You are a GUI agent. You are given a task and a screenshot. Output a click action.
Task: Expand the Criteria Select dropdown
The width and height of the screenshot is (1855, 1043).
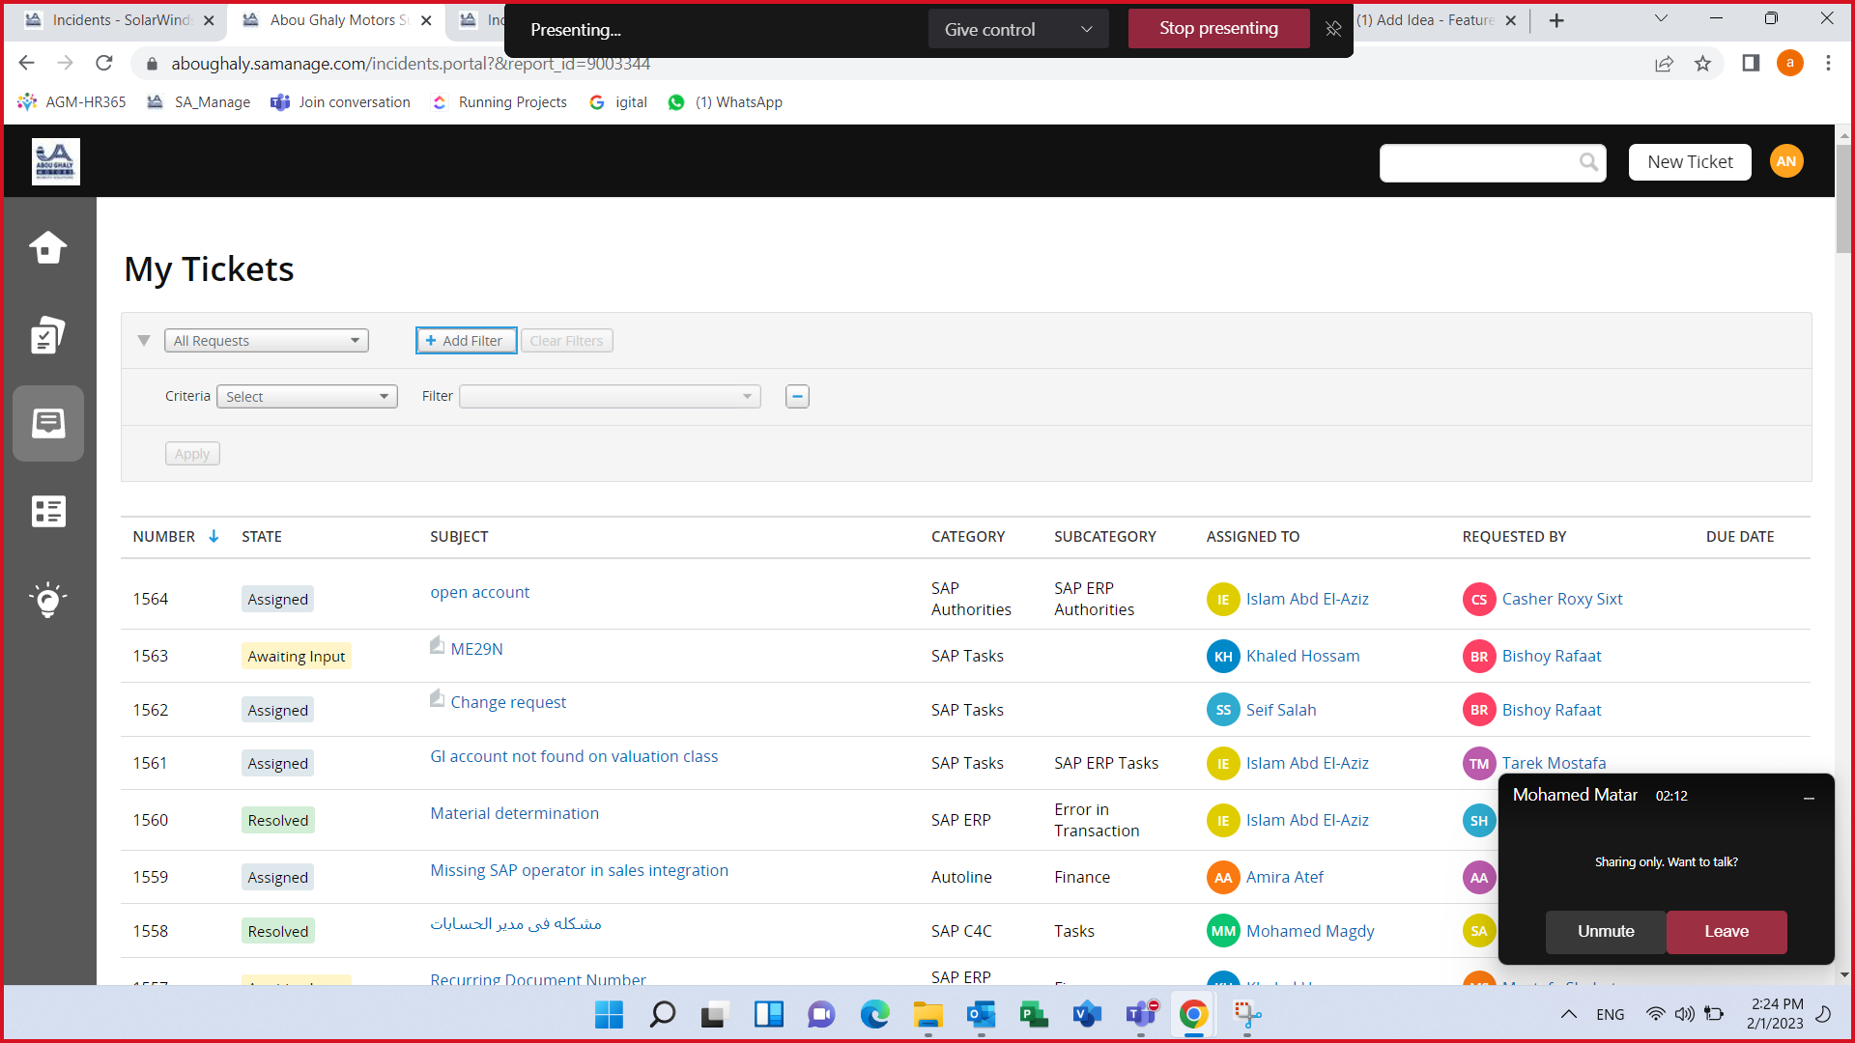pos(306,397)
